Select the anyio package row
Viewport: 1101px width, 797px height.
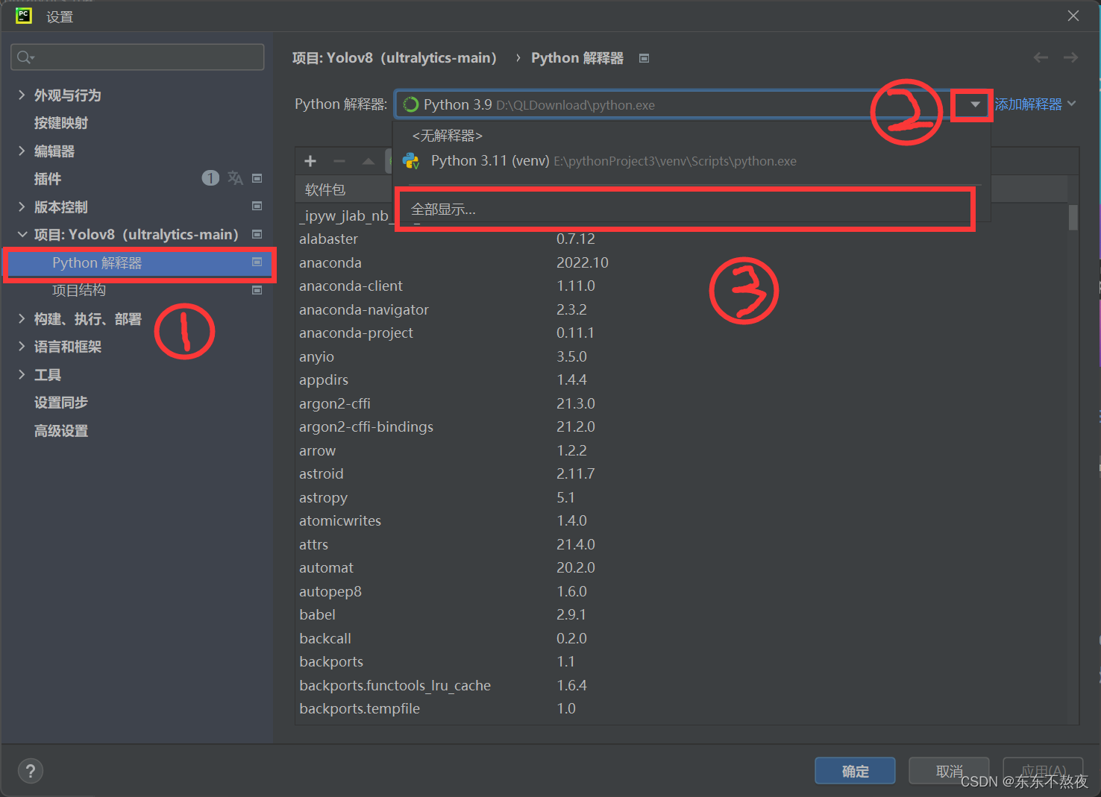tap(682, 356)
